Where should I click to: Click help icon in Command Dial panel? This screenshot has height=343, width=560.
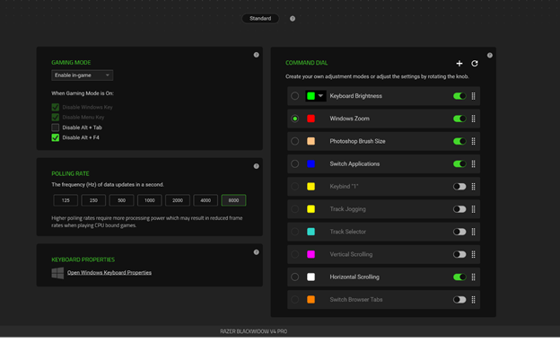(490, 56)
